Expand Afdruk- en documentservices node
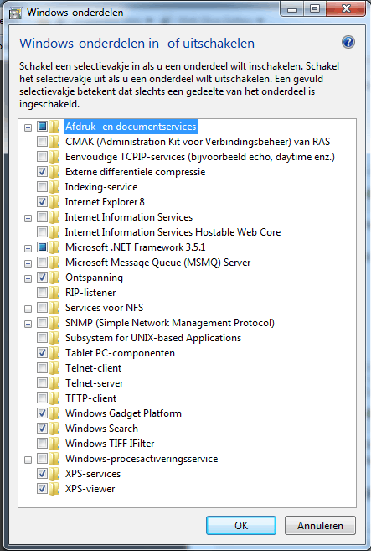 pos(28,128)
